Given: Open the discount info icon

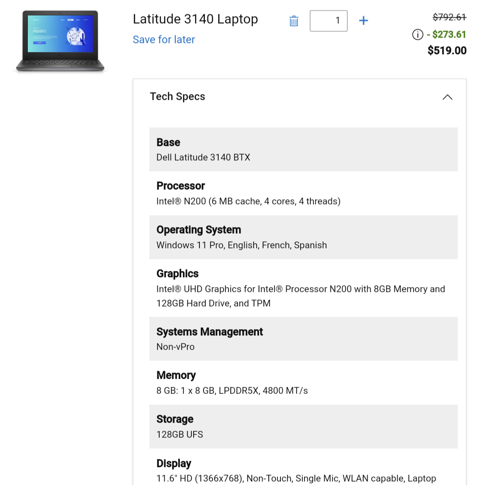Looking at the screenshot, I should point(418,34).
